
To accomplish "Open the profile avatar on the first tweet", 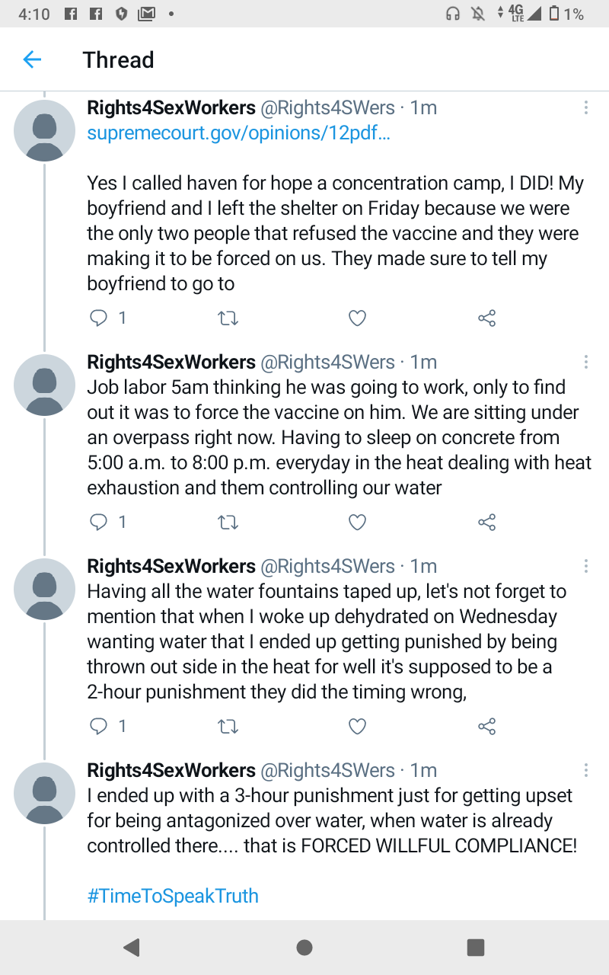I will click(x=44, y=131).
